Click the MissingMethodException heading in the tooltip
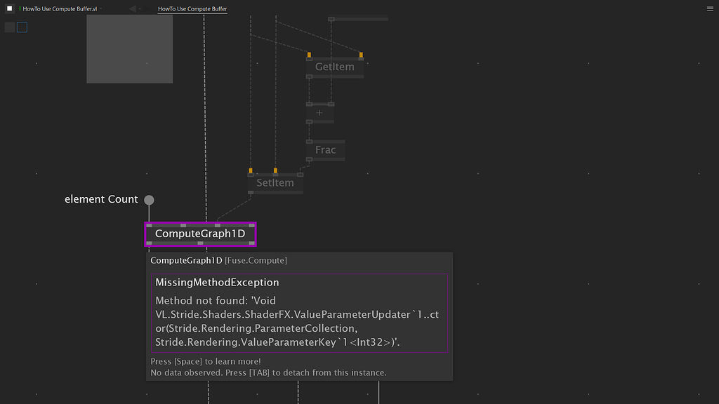 (217, 283)
